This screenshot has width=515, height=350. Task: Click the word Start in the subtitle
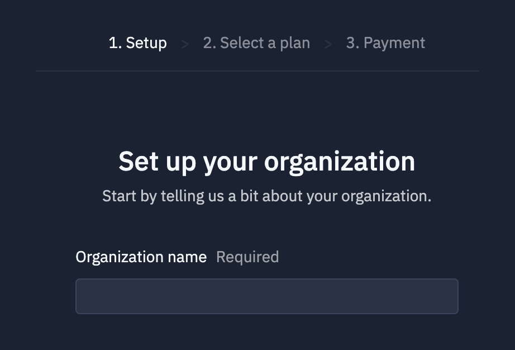pyautogui.click(x=120, y=196)
